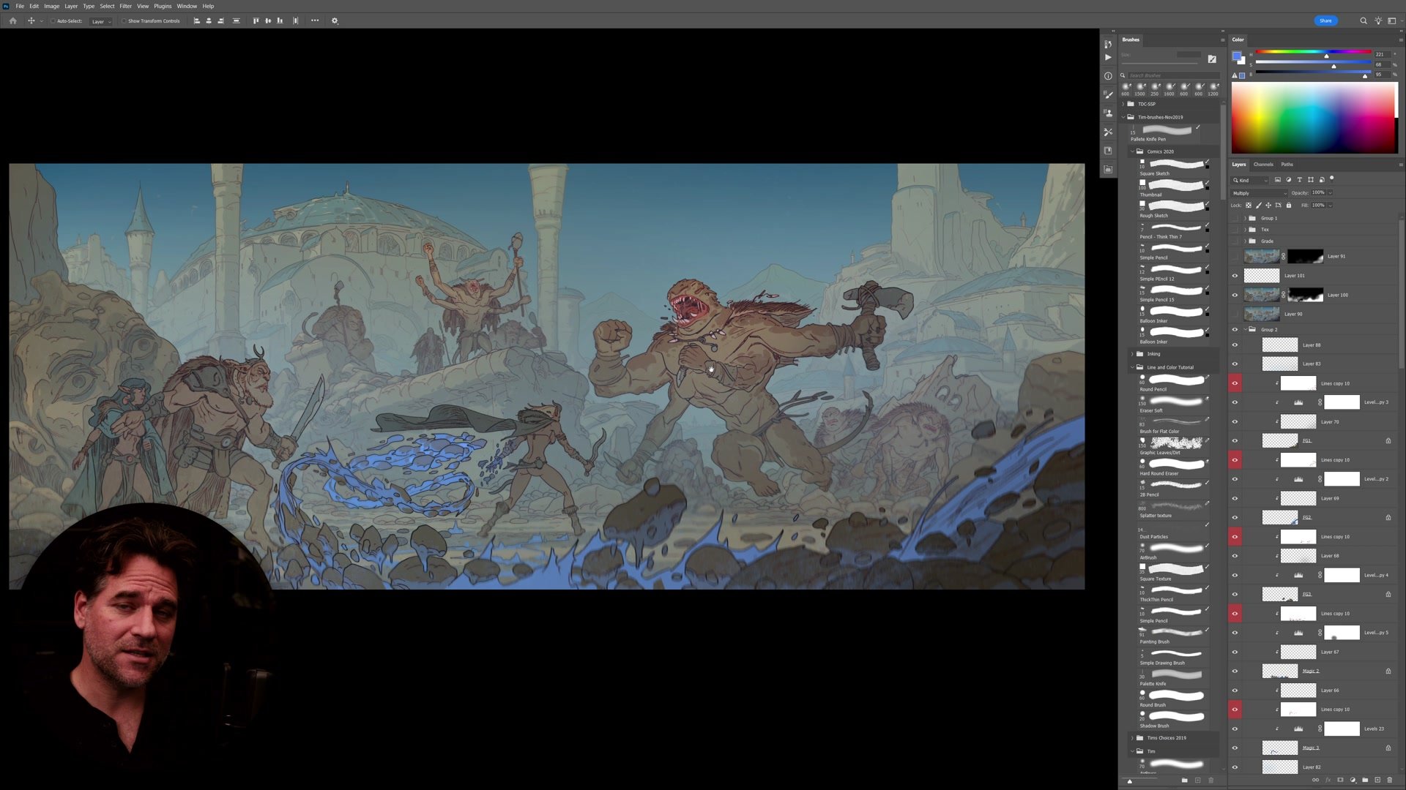Open the Filter menu

click(125, 6)
